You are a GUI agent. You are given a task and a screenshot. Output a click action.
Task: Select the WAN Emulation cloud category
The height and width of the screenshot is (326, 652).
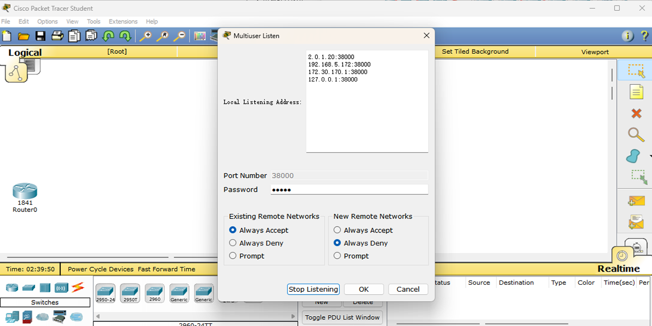42,316
